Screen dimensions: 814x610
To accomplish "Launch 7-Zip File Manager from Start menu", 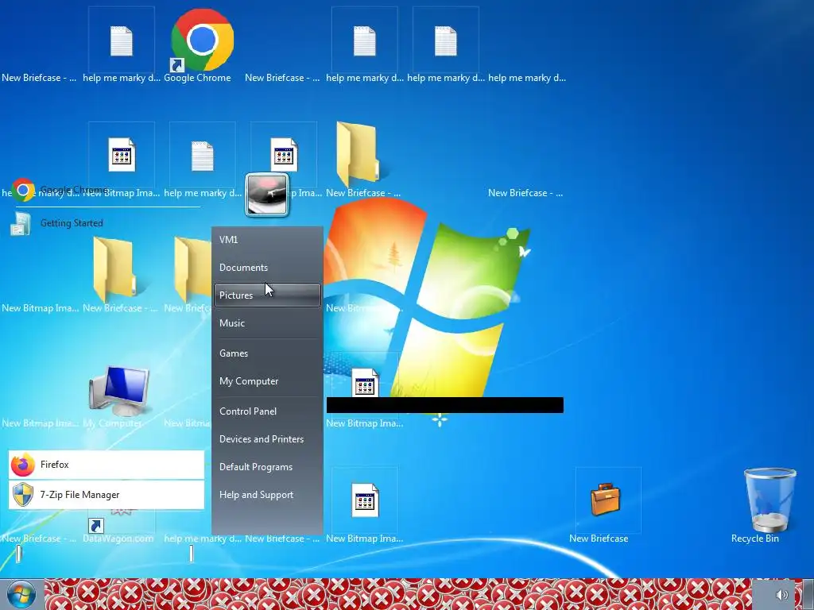I will (107, 494).
